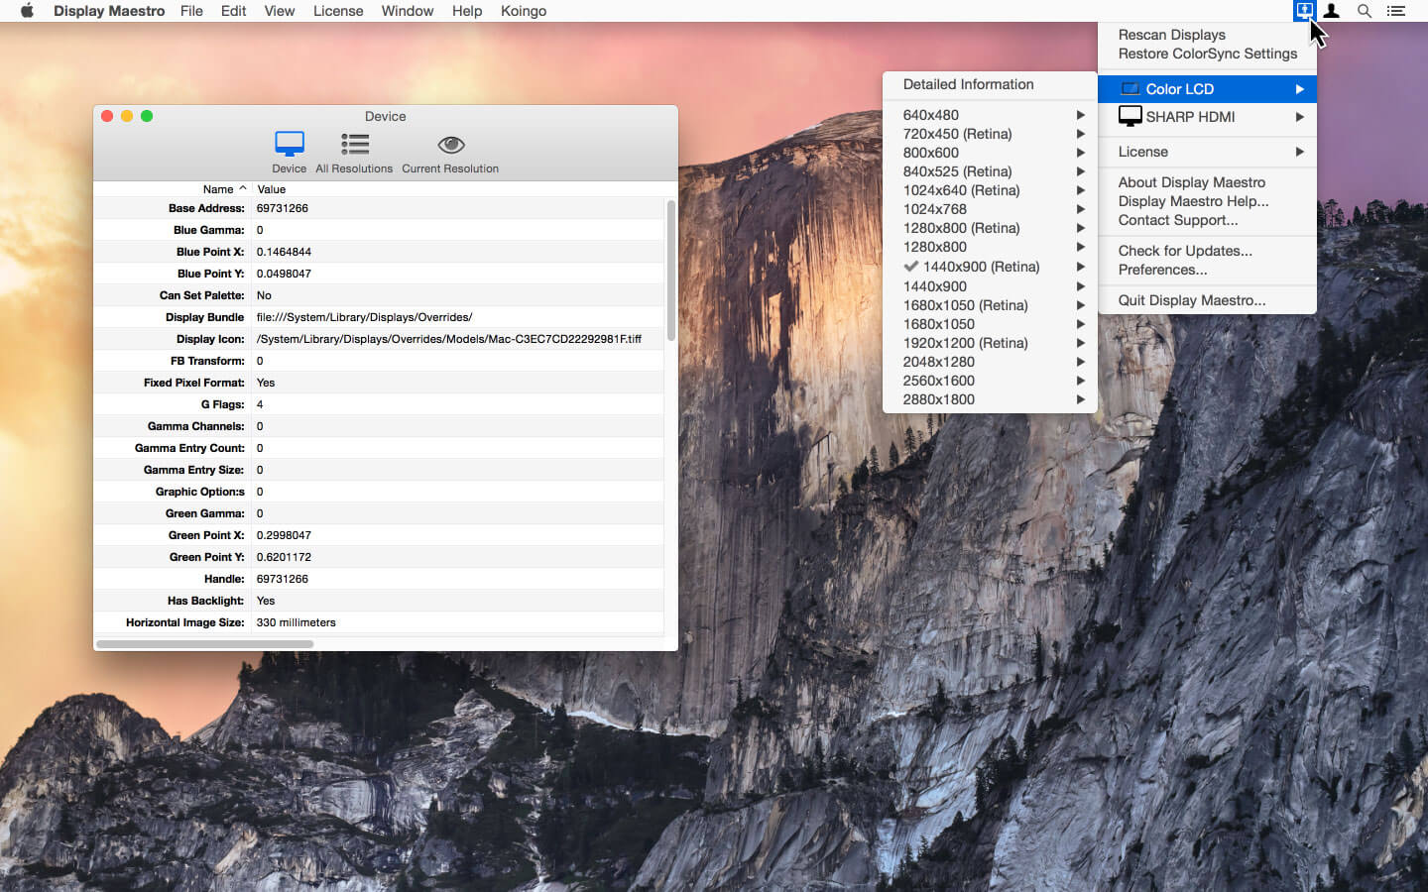Click the Display Maestro menu bar icon
Image resolution: width=1428 pixels, height=892 pixels.
(x=1304, y=11)
